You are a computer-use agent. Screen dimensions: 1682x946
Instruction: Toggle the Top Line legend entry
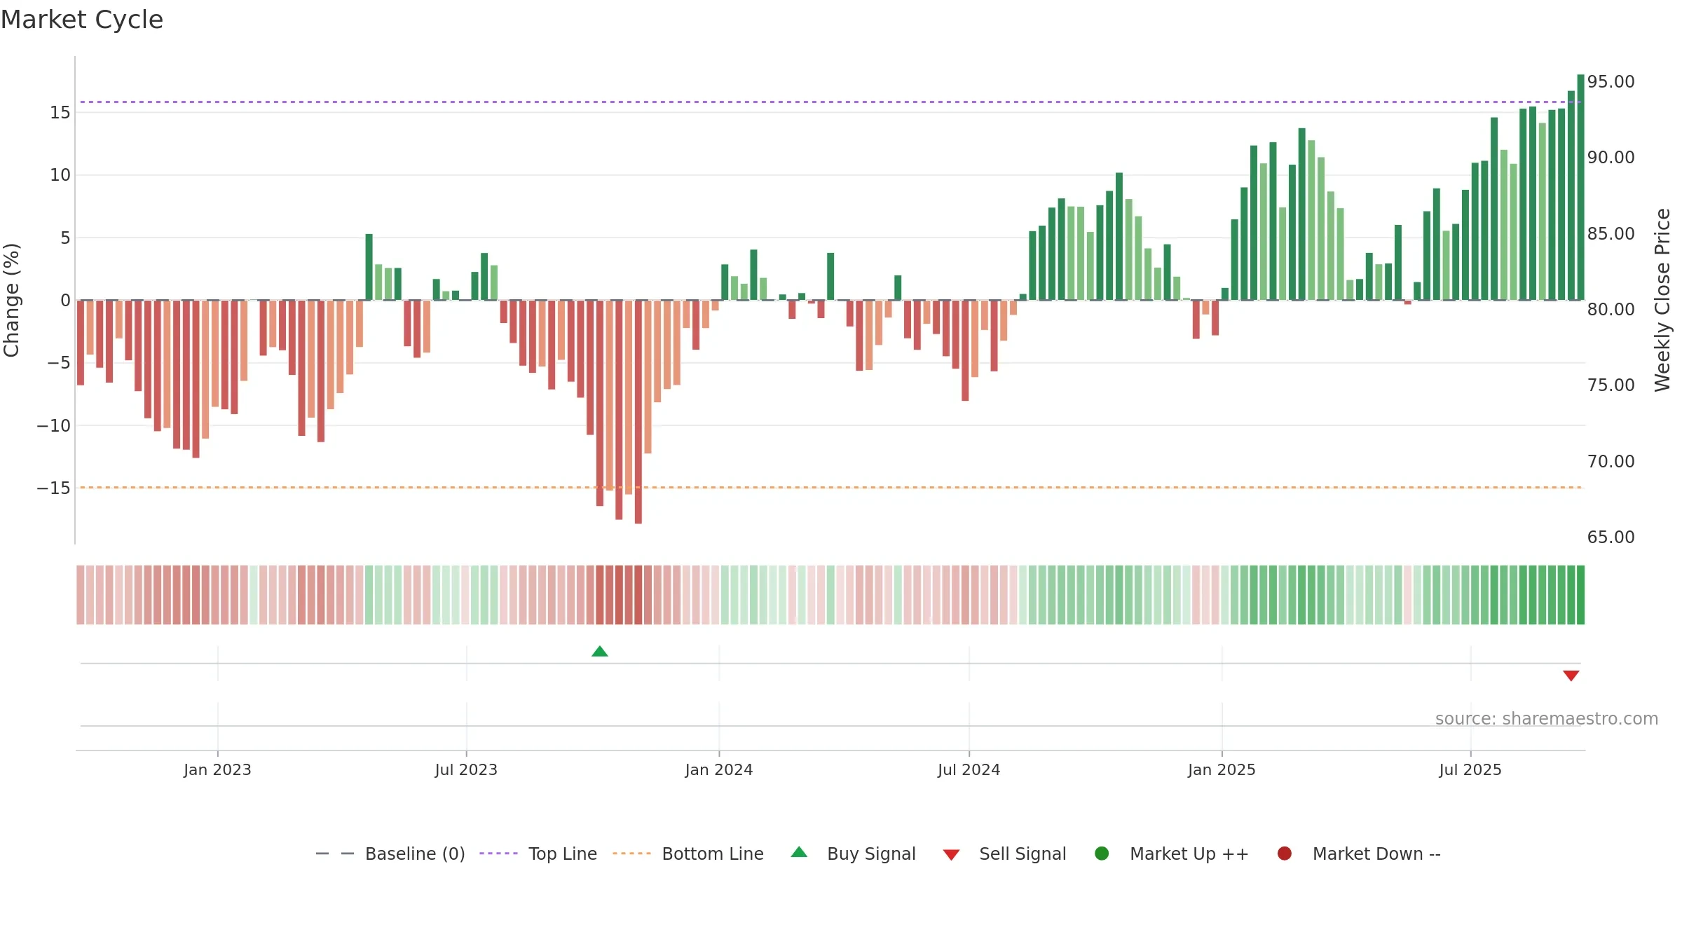point(538,854)
